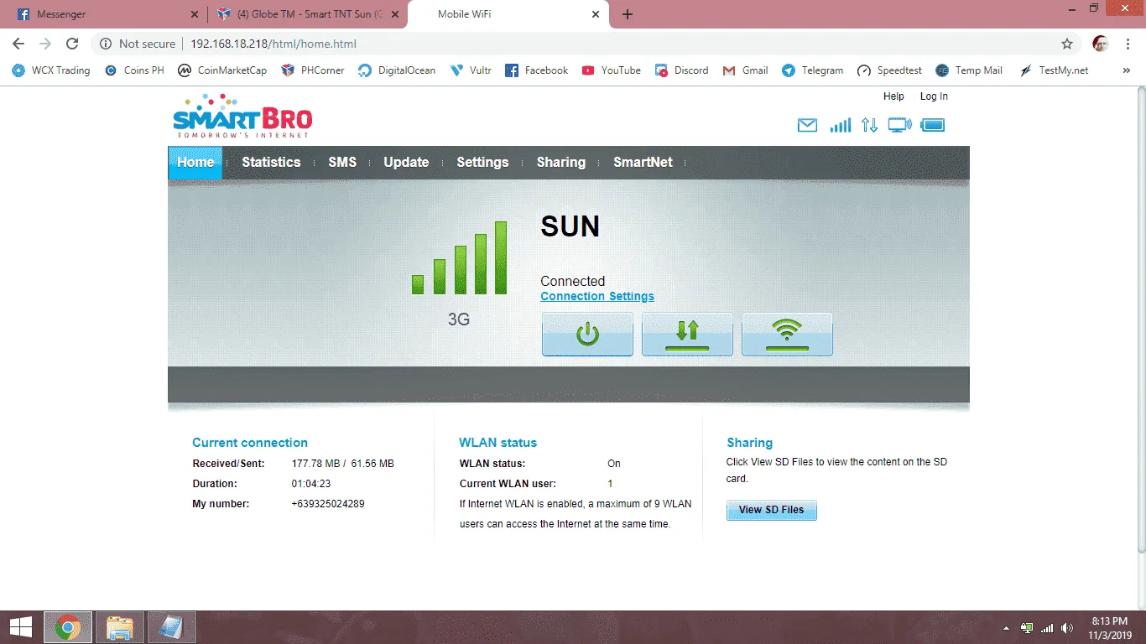Open the Chrome three-dot menu
Viewport: 1146px width, 644px height.
pos(1127,44)
